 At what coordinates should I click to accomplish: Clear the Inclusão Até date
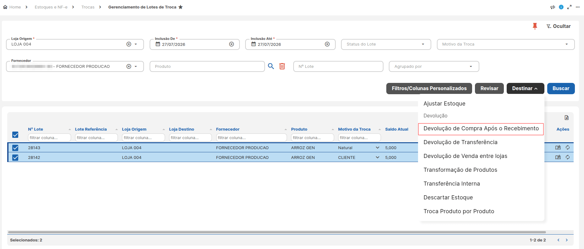tap(327, 44)
